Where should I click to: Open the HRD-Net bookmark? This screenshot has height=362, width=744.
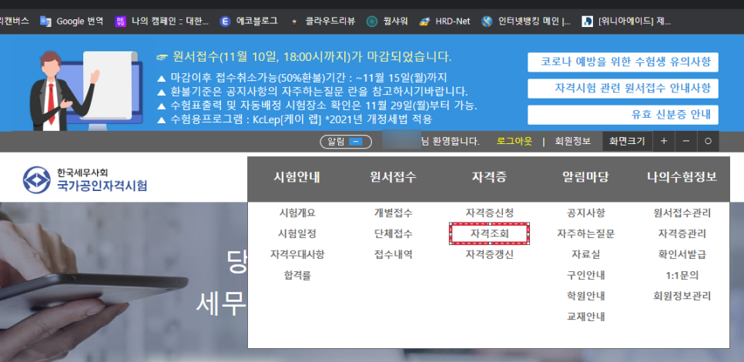pos(444,21)
